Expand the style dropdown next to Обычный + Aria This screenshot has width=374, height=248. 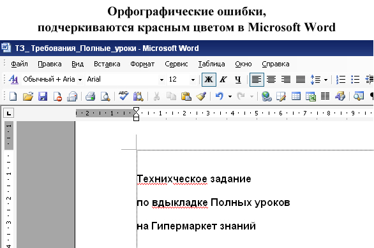click(x=80, y=80)
